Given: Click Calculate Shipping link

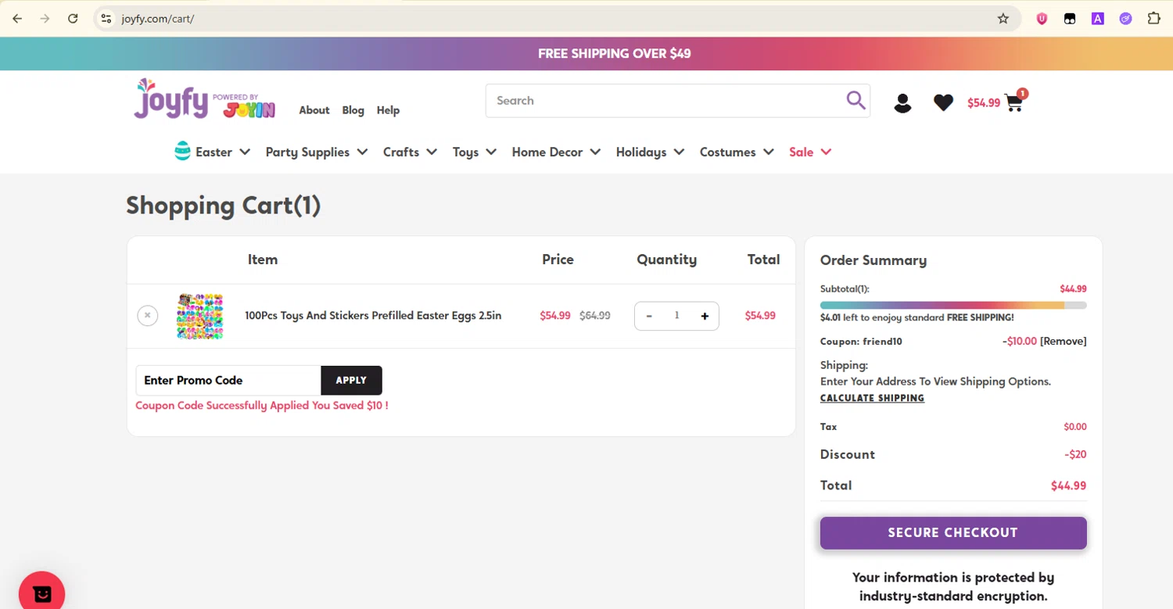Looking at the screenshot, I should coord(872,398).
